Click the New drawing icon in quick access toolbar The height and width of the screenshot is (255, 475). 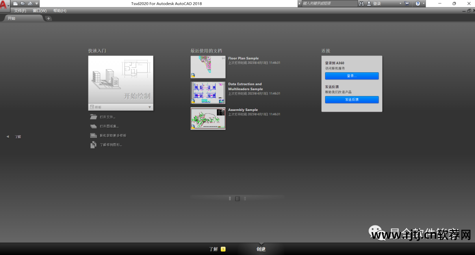tap(15, 4)
